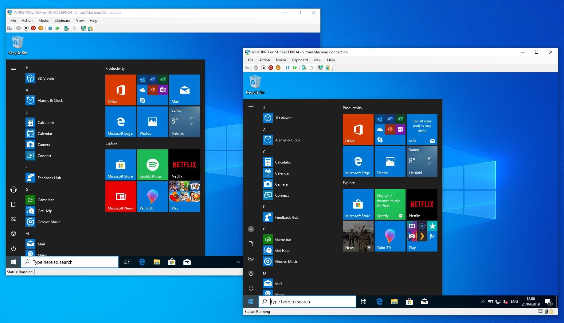This screenshot has width=564, height=323.
Task: Click Enhanced Session icon in W1903PRO toolbar
Action: (320, 68)
